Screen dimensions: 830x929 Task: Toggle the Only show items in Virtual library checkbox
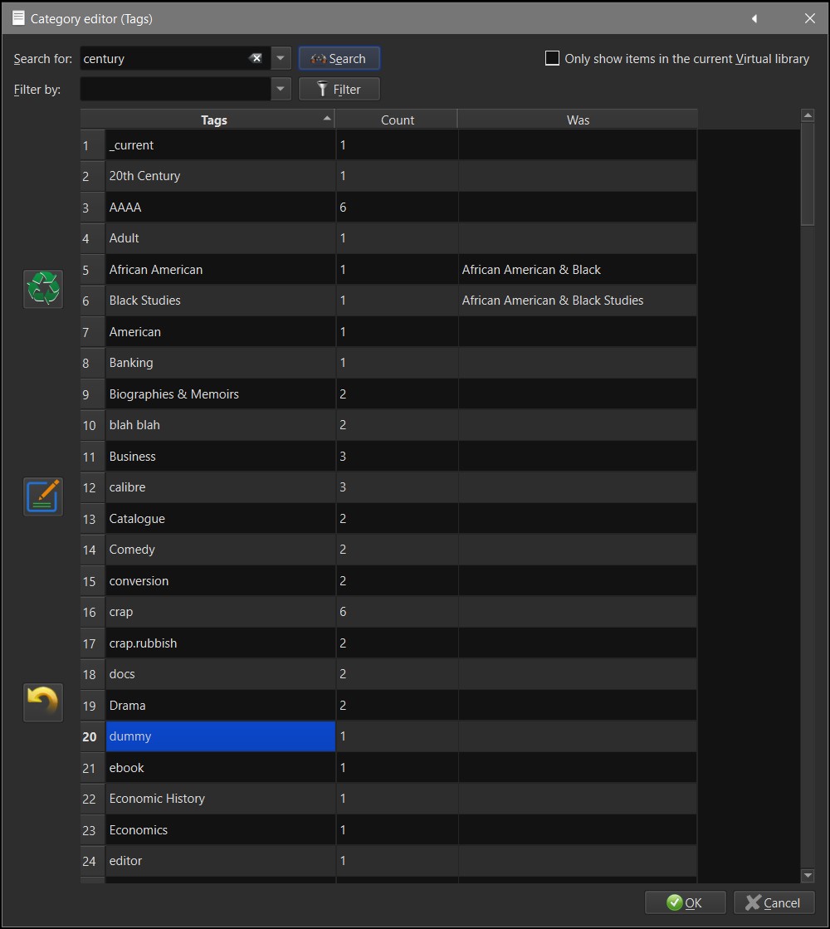(x=552, y=58)
